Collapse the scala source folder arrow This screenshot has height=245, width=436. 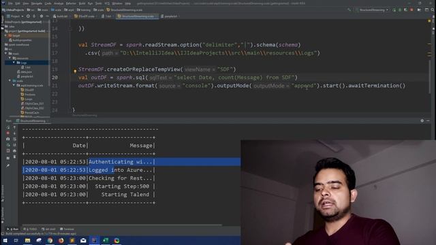pos(10,81)
